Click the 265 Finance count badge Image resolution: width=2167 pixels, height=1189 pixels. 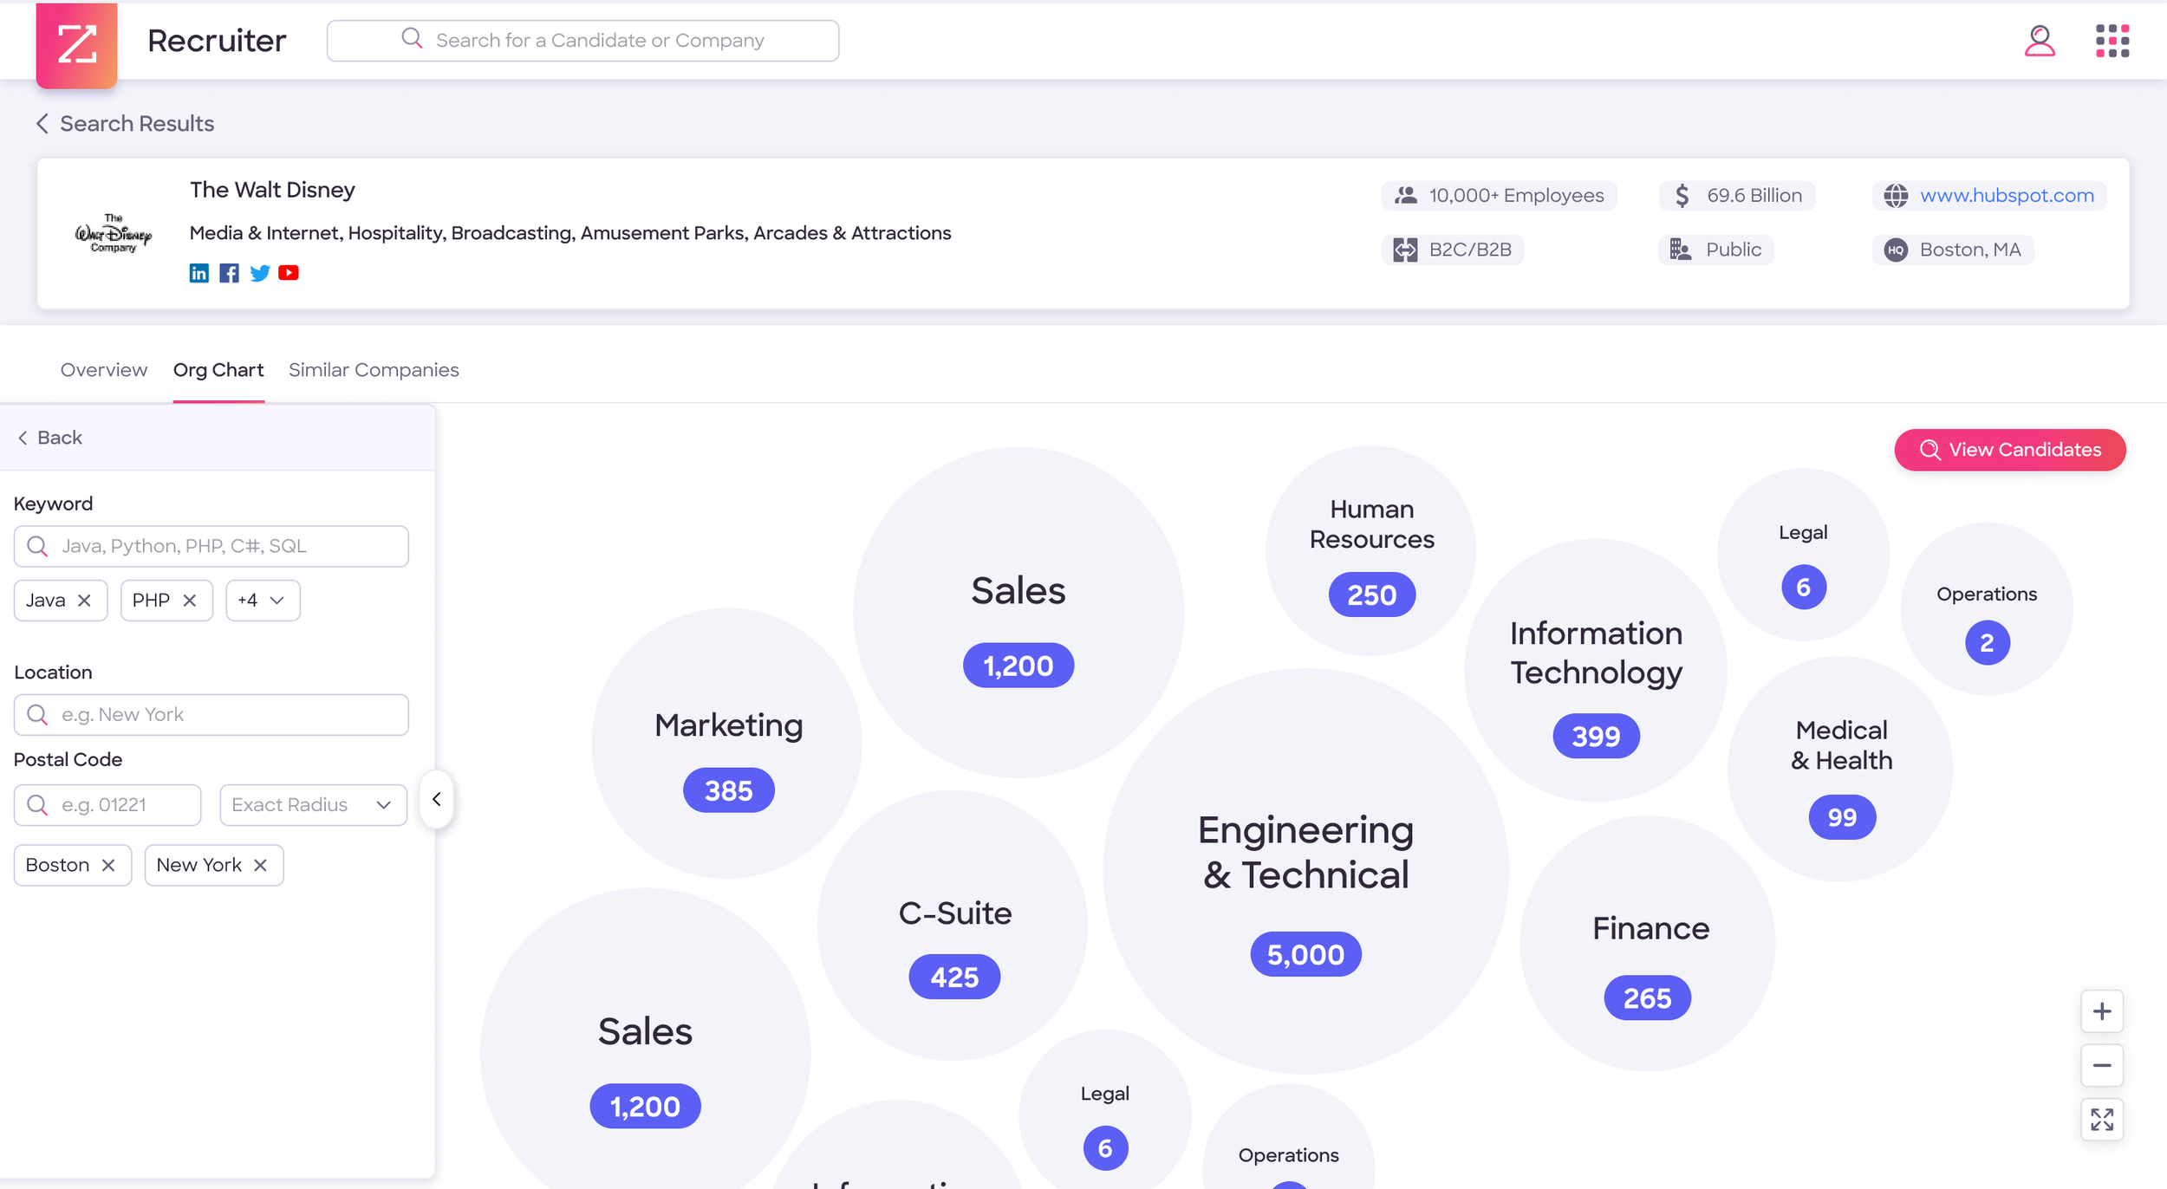1647,997
